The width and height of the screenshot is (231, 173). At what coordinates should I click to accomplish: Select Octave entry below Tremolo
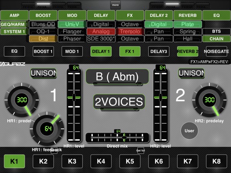(130, 39)
